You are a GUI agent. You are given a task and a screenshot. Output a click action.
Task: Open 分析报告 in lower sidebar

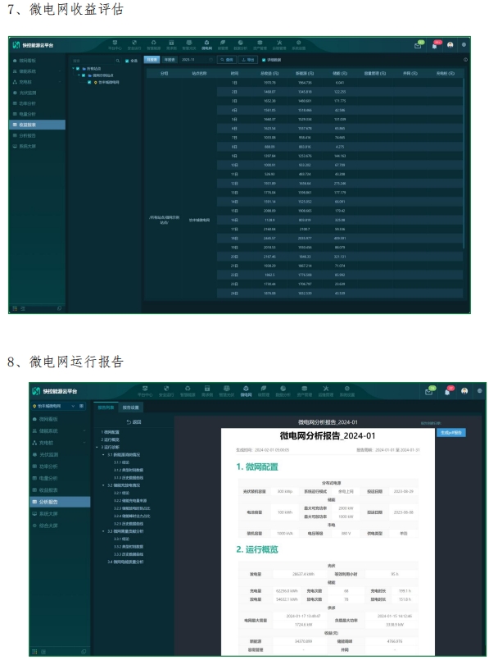(x=60, y=502)
